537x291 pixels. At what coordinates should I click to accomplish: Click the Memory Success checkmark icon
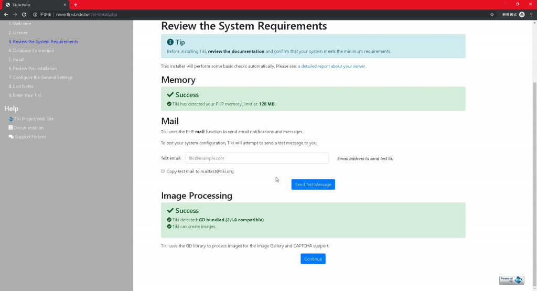[170, 94]
